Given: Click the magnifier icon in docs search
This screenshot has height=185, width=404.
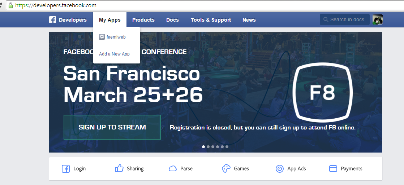Looking at the screenshot, I should pos(326,19).
